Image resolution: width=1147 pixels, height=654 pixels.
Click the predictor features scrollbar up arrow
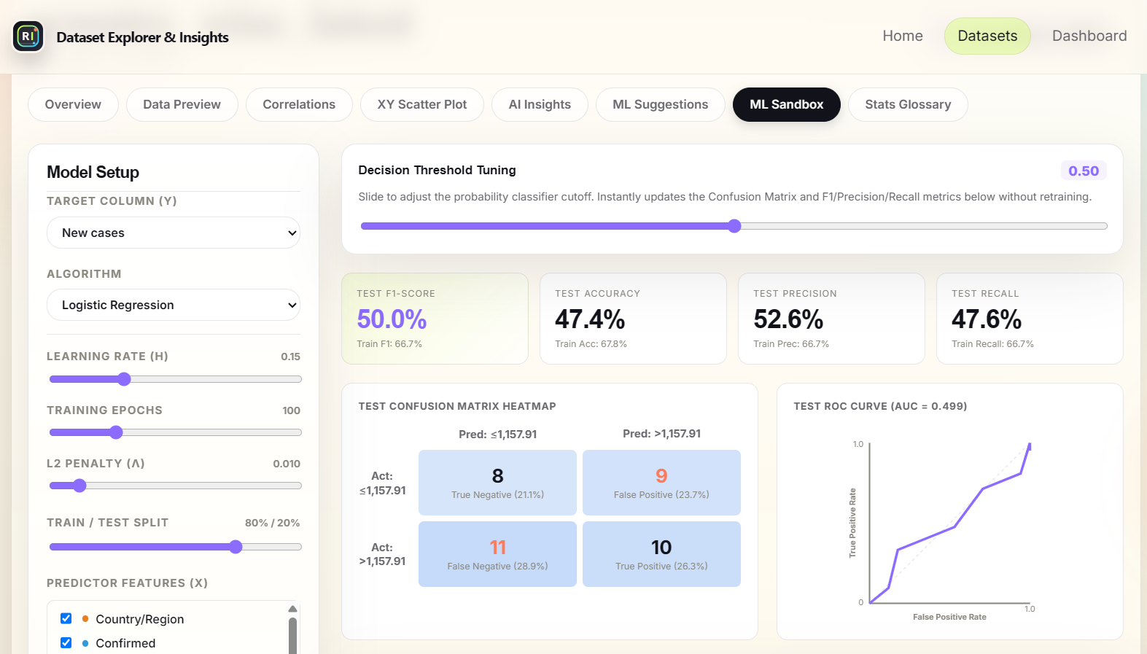(292, 609)
